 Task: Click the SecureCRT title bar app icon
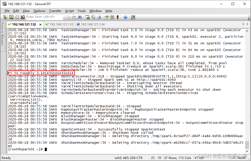pos(5,4)
